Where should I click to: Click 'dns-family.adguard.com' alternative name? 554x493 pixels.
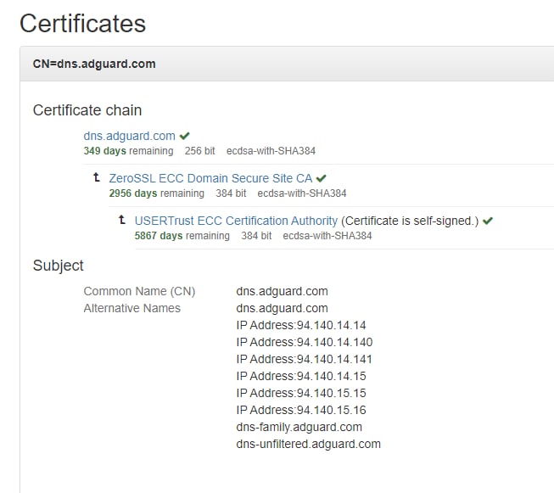(x=299, y=428)
